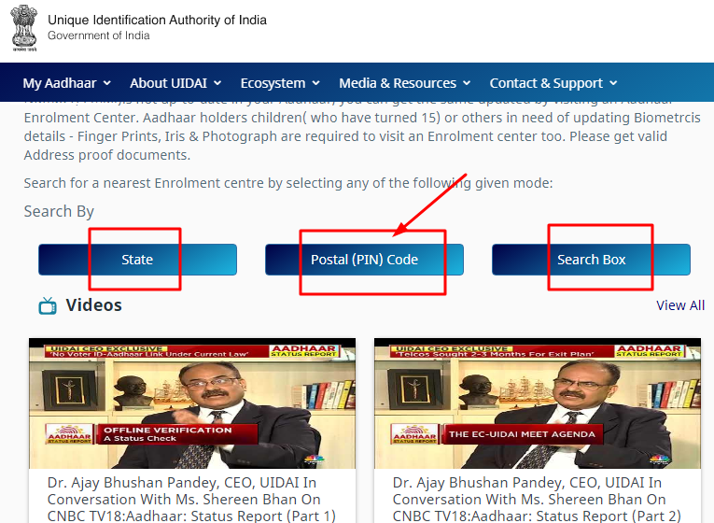This screenshot has height=523, width=714.
Task: Expand the Ecosystem chevron arrow
Action: coord(316,83)
